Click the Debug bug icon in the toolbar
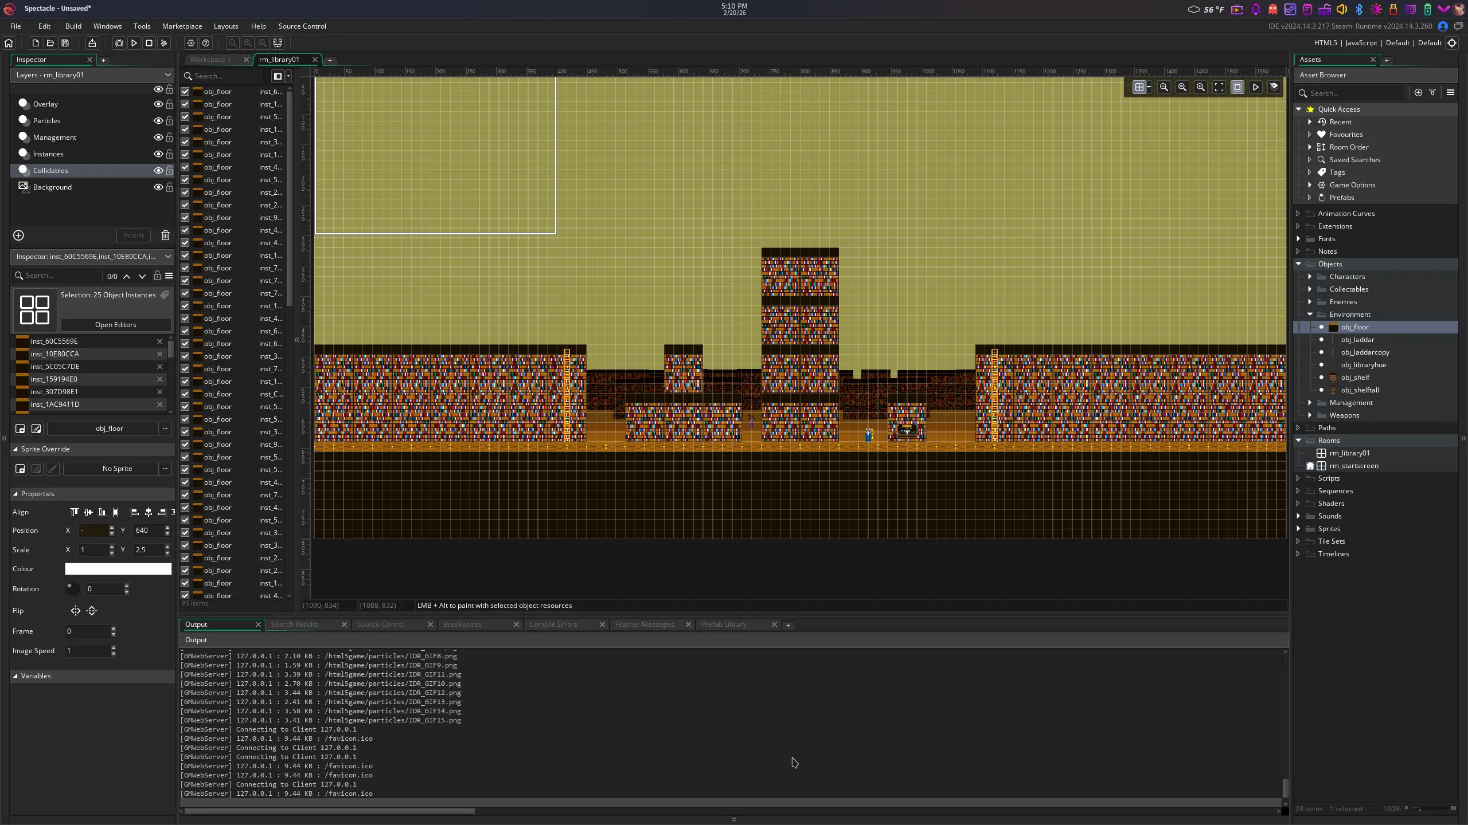1468x825 pixels. click(119, 43)
